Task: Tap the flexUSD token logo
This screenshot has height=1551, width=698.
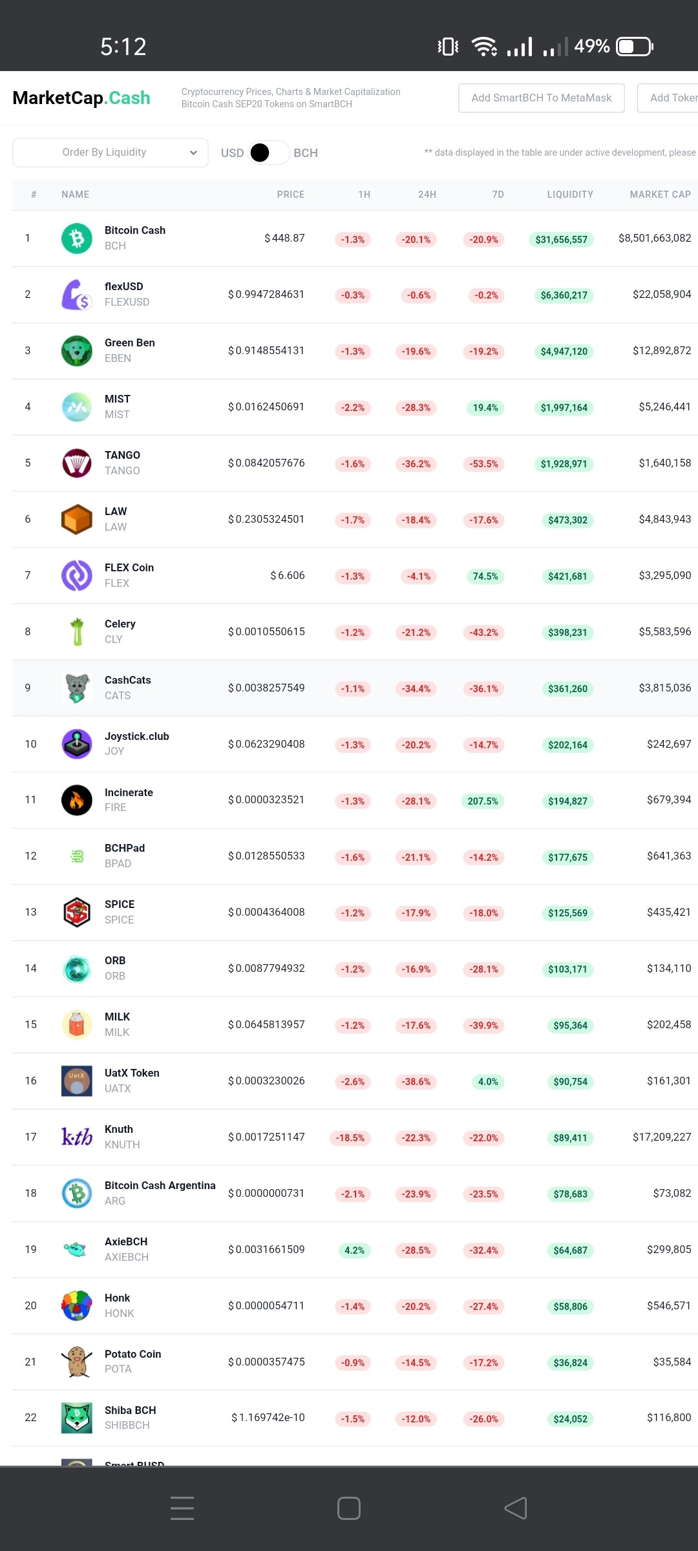Action: click(x=77, y=295)
